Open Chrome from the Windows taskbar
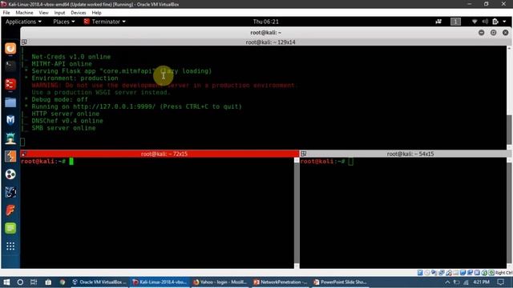This screenshot has height=288, width=513. tap(63, 282)
